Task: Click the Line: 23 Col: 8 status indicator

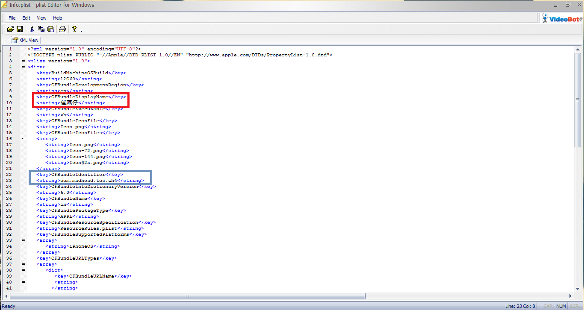Action: point(520,306)
